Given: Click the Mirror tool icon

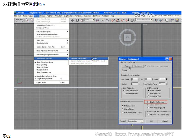Looking at the screenshot, I should click(156, 20).
